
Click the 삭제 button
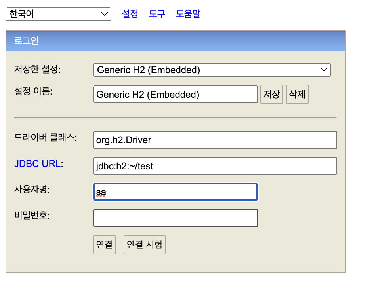297,94
